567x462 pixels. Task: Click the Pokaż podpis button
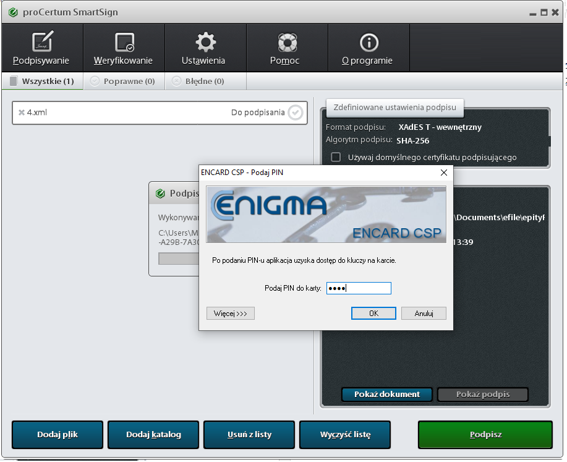coord(483,395)
